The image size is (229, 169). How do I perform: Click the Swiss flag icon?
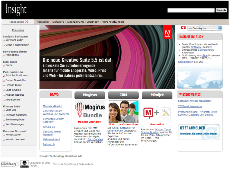(183, 28)
